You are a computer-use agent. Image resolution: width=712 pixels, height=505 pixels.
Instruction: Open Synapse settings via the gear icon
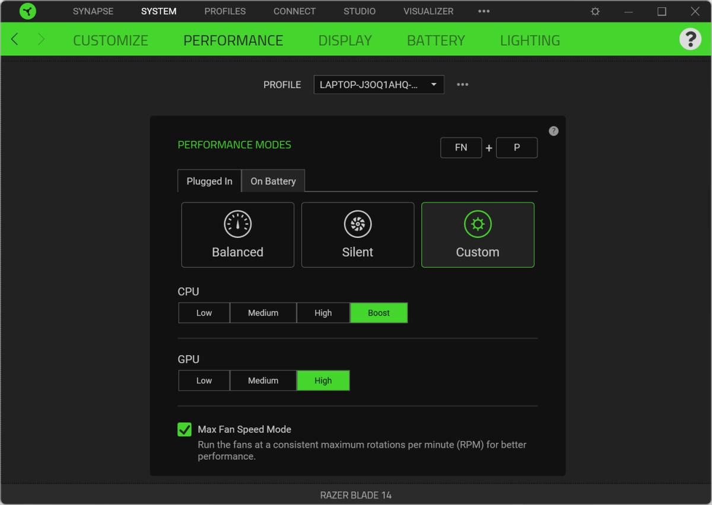click(595, 11)
